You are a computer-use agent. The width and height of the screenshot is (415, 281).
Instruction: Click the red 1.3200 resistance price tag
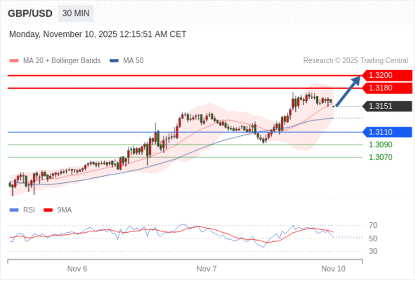[x=388, y=75]
